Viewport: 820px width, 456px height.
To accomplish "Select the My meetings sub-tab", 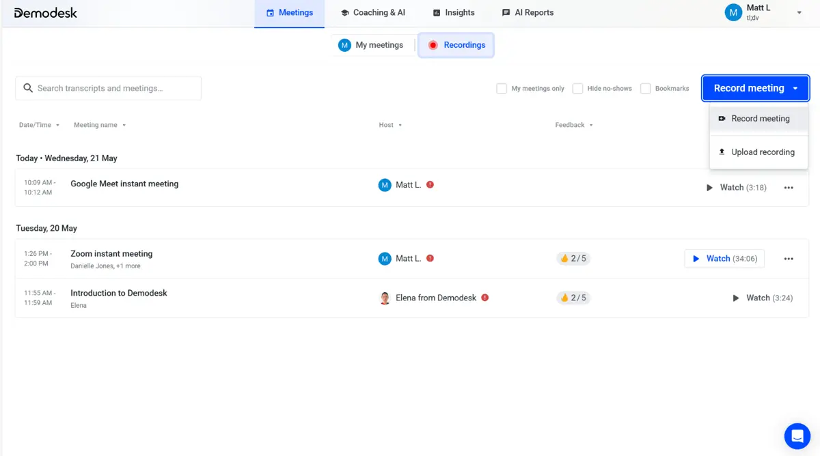I will point(371,45).
